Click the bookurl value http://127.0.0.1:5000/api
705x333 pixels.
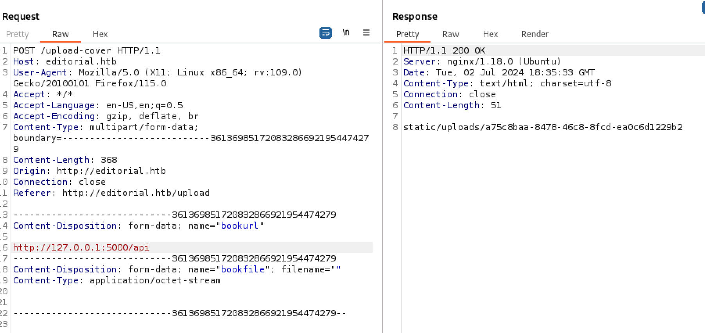click(x=81, y=247)
